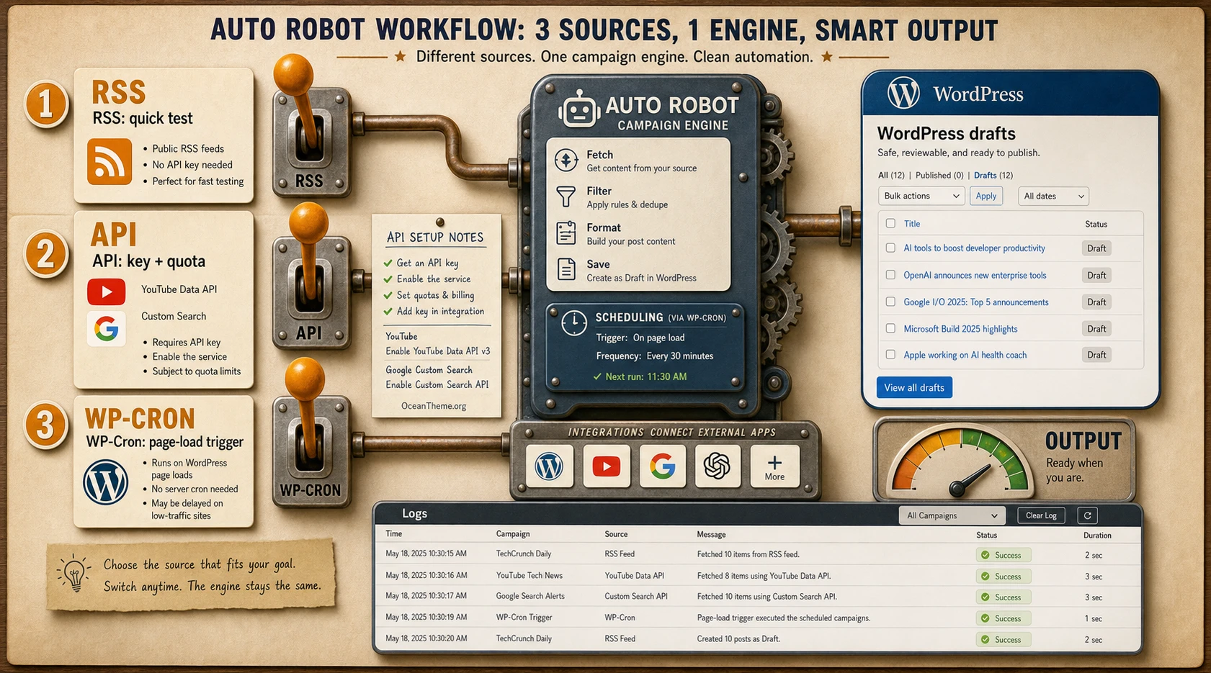Open the Bulk actions dropdown

coord(921,196)
